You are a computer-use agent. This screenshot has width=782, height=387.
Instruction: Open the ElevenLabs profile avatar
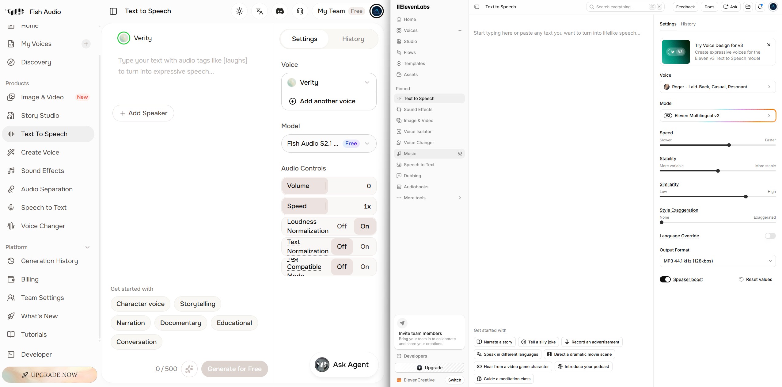point(773,7)
